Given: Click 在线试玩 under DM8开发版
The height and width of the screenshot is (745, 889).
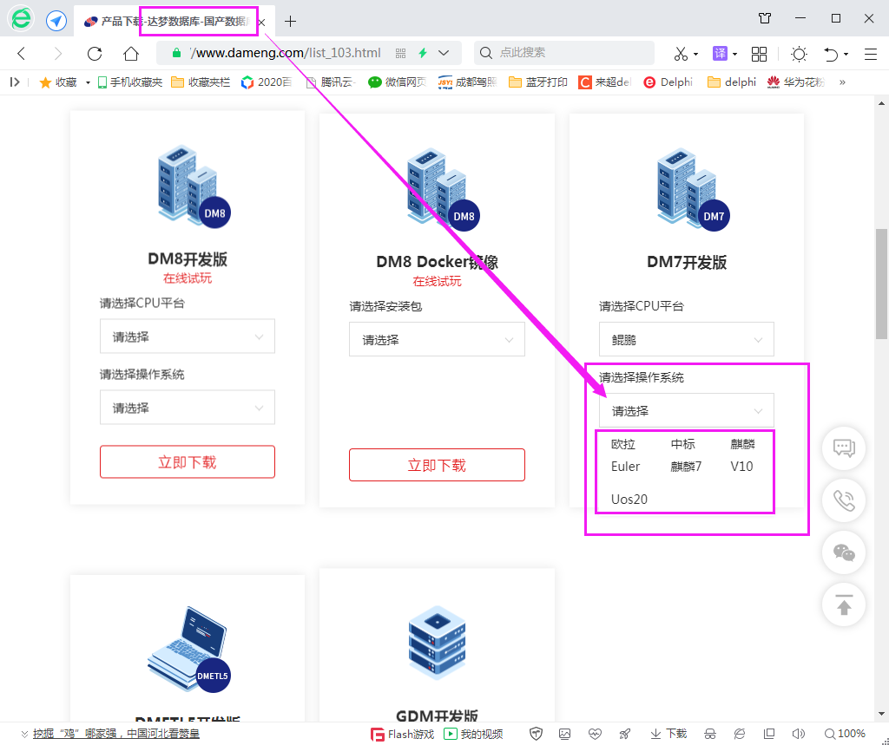Looking at the screenshot, I should click(x=188, y=278).
